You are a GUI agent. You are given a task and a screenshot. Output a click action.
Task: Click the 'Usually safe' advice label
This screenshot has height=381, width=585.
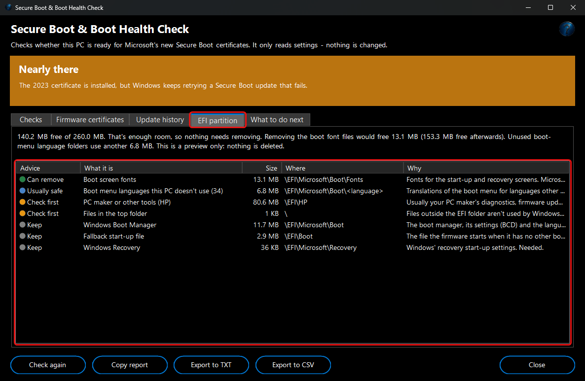45,190
